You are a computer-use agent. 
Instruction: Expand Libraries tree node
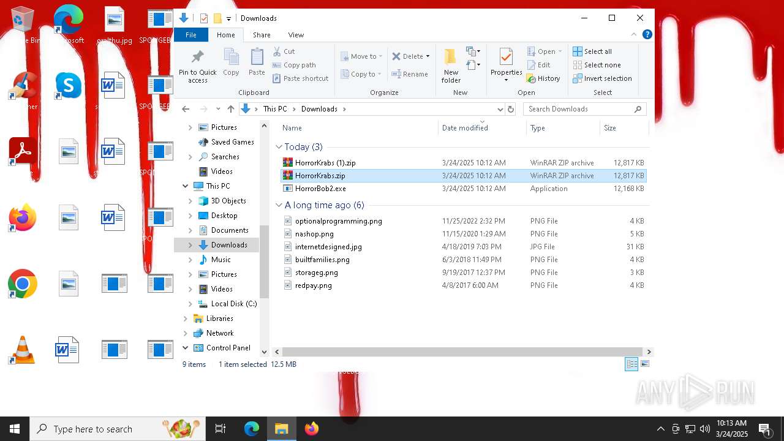186,318
